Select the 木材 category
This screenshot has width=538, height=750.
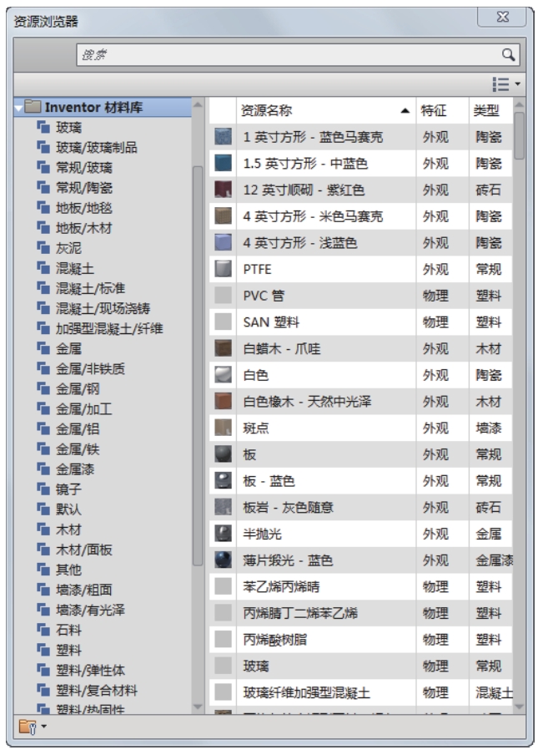68,530
